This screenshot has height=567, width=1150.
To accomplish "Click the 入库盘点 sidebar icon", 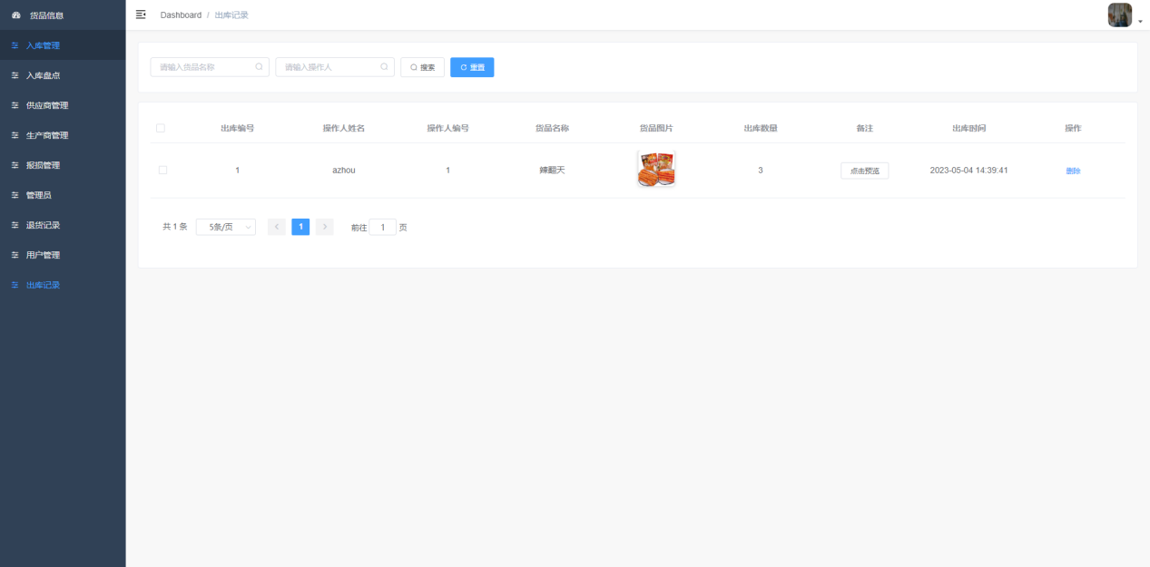I will 16,75.
